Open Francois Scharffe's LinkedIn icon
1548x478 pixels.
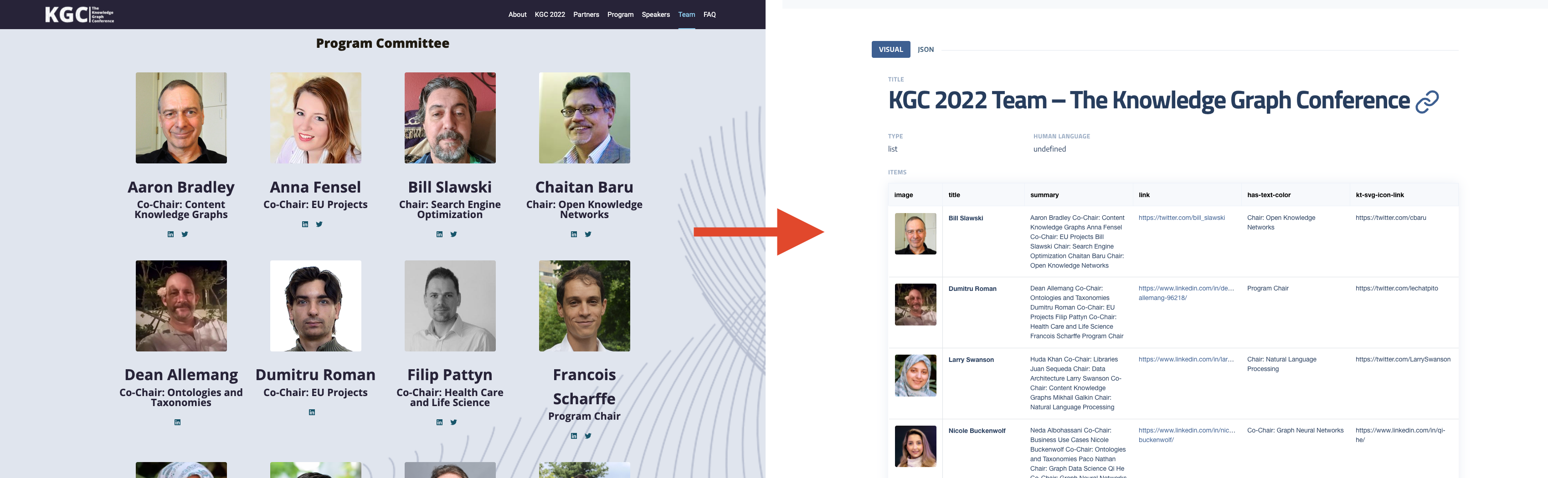[574, 436]
